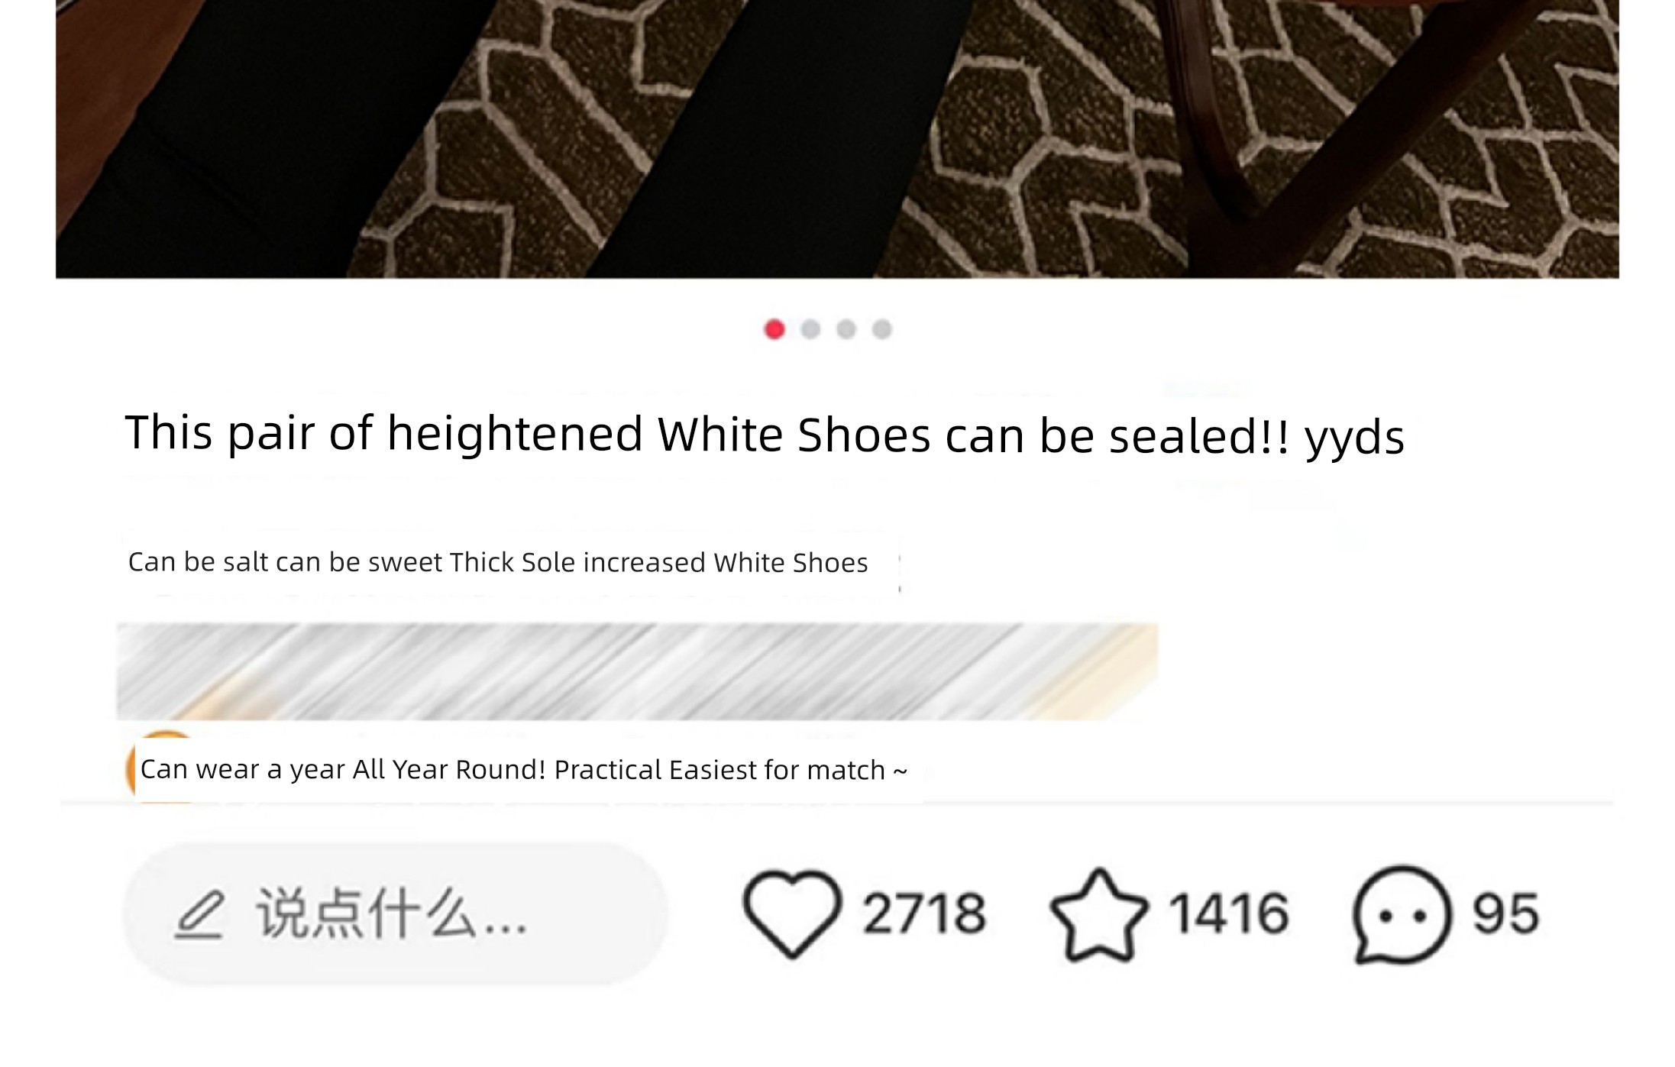The image size is (1675, 1067).
Task: Select the fourth carousel page dot
Action: 882,329
